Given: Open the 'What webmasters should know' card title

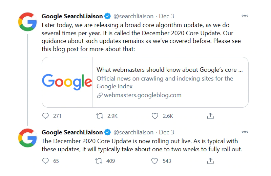Looking at the screenshot, I should pos(170,70).
